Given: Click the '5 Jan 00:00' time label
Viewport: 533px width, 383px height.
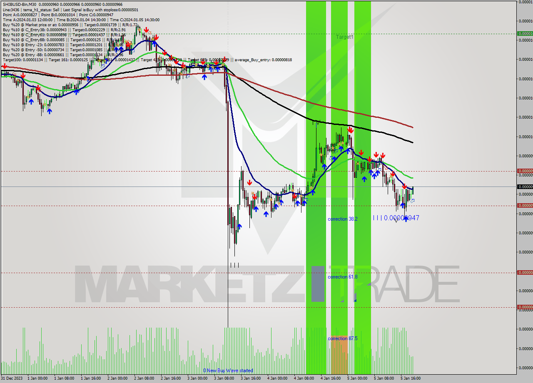Looking at the screenshot, I should (357, 378).
